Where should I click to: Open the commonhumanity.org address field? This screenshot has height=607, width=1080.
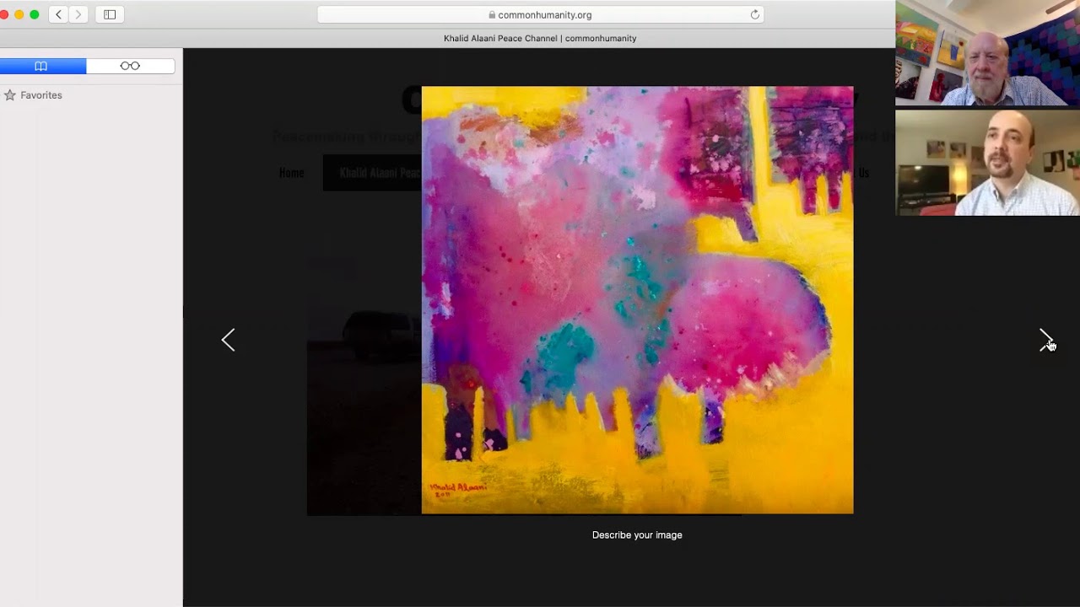pyautogui.click(x=540, y=14)
